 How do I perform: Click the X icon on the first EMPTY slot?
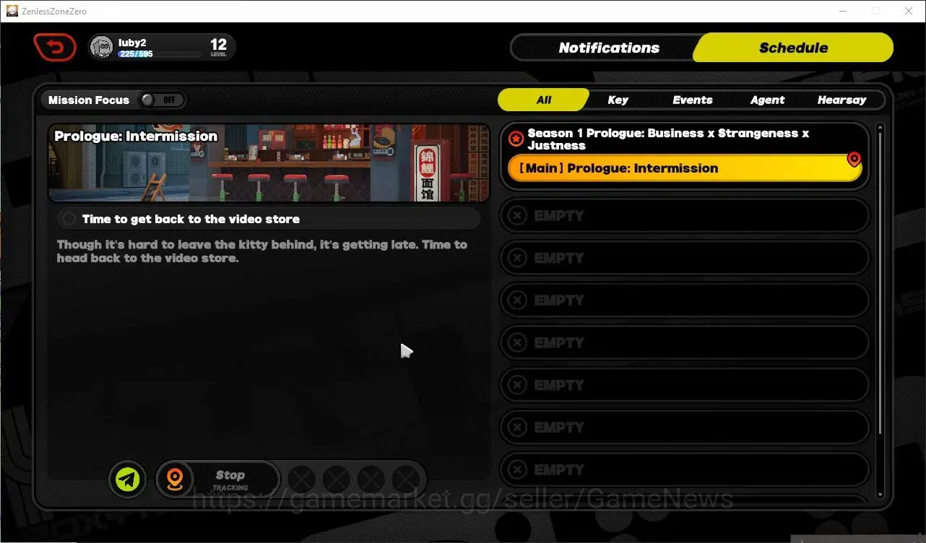click(517, 215)
